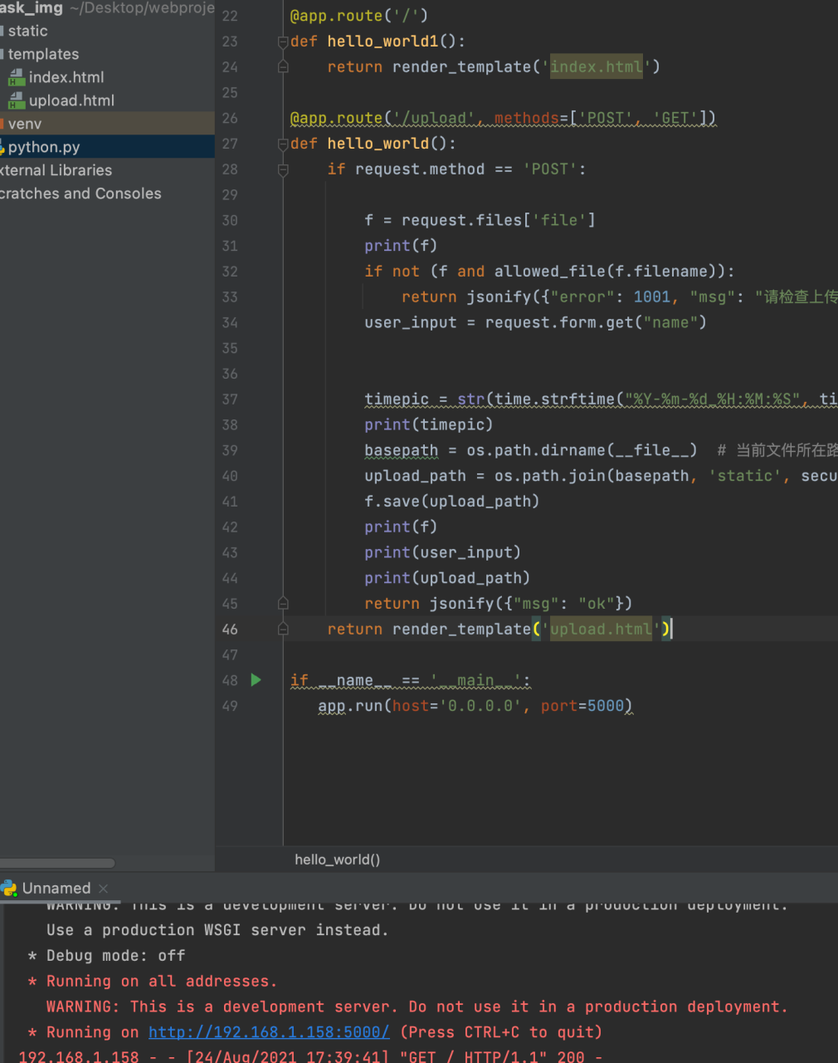Collapse the hello_world function at line 27

(x=283, y=144)
